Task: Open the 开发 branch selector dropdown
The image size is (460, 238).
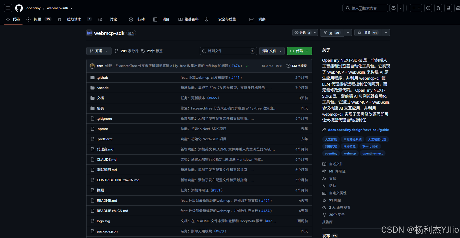Action: pyautogui.click(x=99, y=51)
